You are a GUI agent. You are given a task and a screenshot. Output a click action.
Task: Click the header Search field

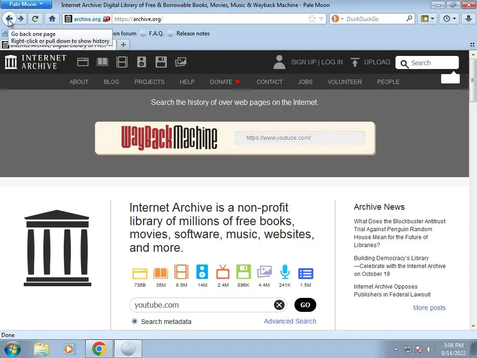[427, 63]
